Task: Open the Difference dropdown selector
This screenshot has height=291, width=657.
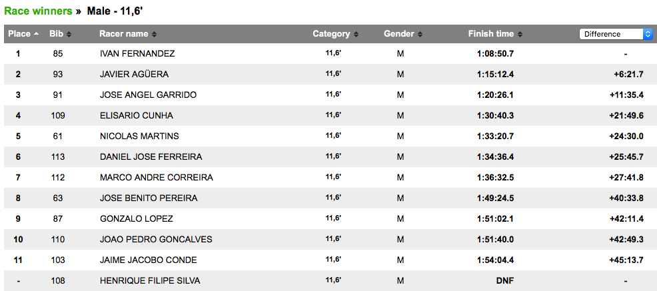Action: click(x=616, y=35)
